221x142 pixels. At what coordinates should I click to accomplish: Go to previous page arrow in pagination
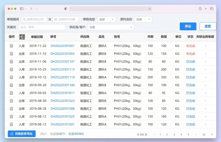[x=155, y=135]
